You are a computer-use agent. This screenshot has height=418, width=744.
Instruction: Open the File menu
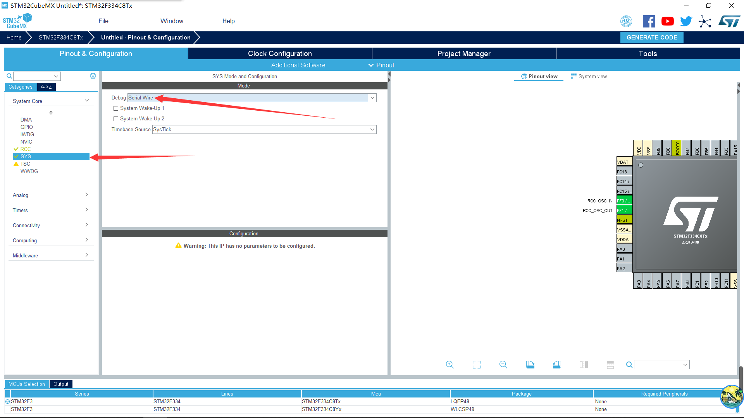click(x=103, y=21)
